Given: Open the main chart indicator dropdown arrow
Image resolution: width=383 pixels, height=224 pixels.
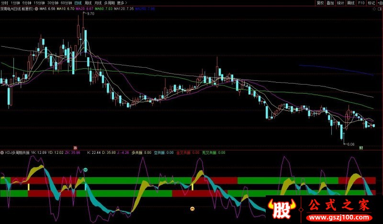Looking at the screenshot, I should tap(36, 9).
